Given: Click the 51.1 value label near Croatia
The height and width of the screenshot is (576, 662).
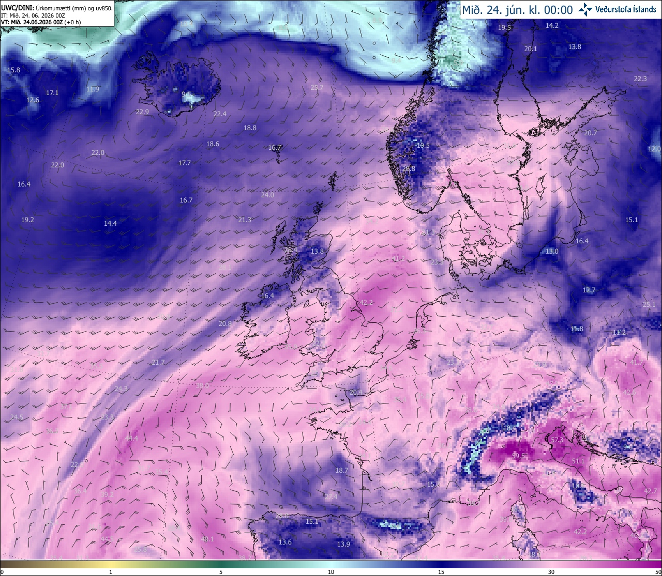Looking at the screenshot, I should (578, 461).
